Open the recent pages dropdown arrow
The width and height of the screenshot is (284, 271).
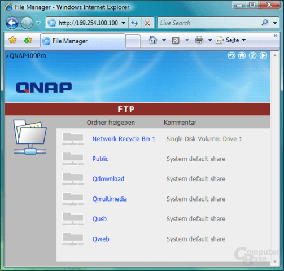(x=38, y=23)
